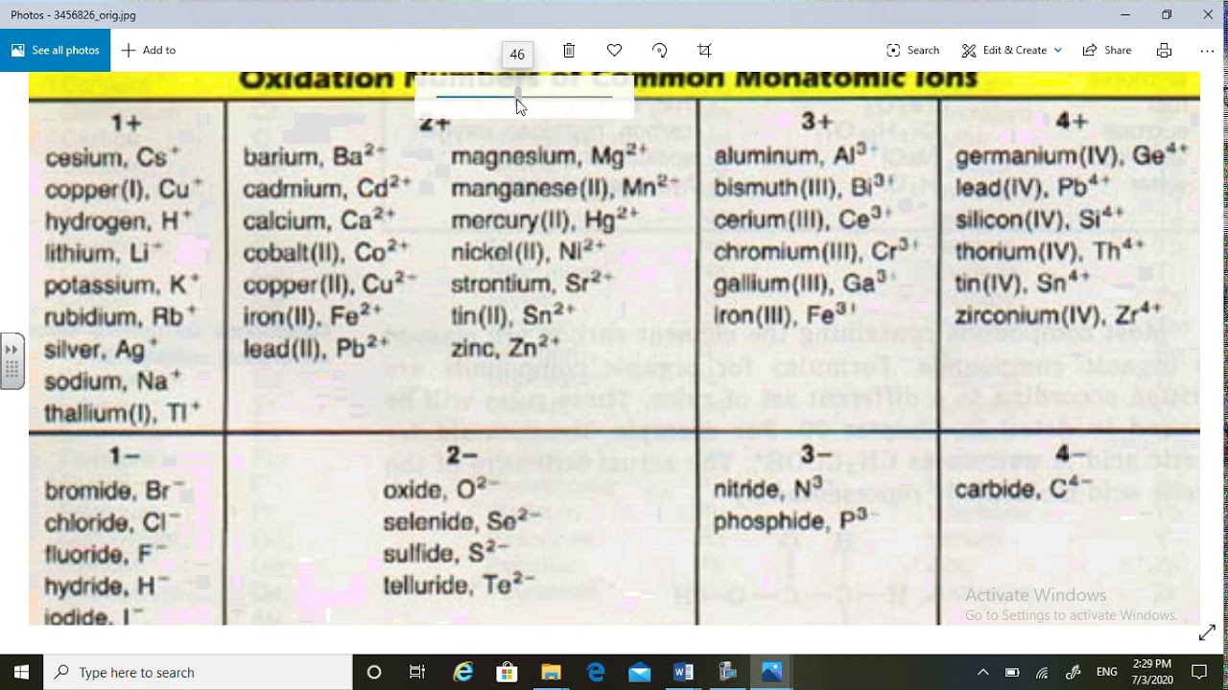1228x690 pixels.
Task: Click the side tab handle on left edge
Action: pos(12,360)
